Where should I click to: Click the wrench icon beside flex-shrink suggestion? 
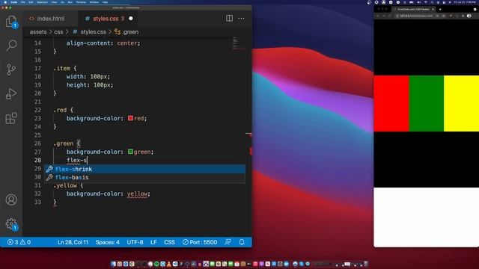coord(49,169)
